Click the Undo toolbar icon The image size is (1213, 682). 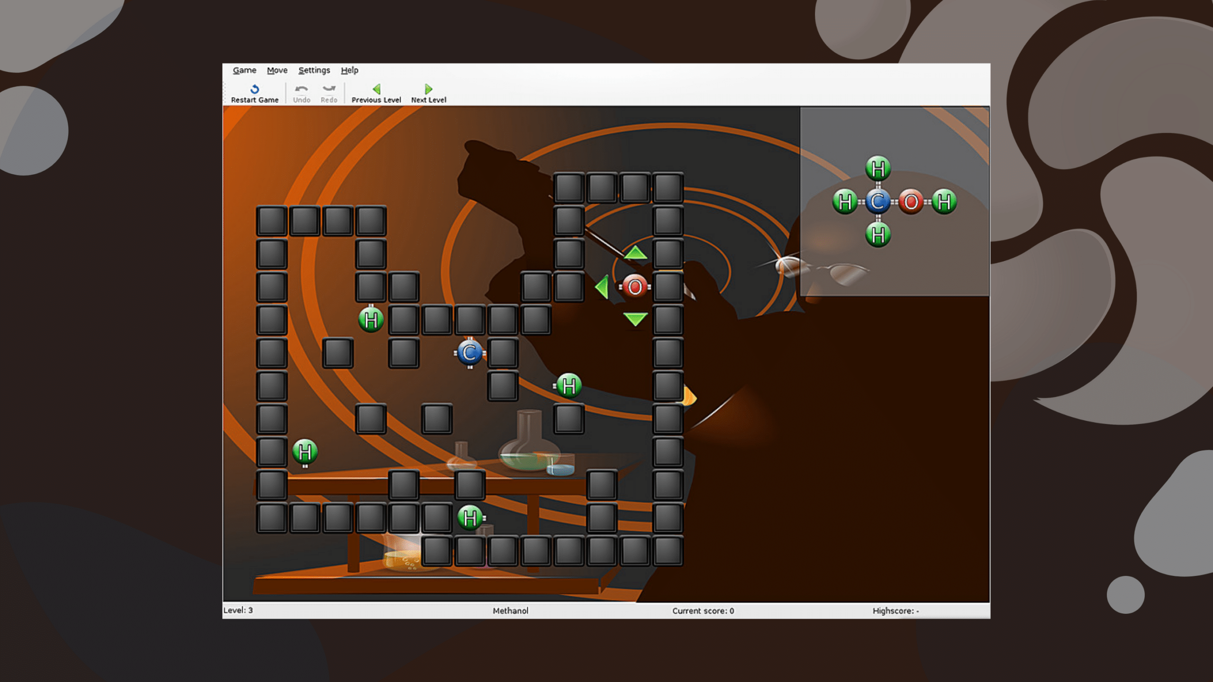pyautogui.click(x=301, y=93)
